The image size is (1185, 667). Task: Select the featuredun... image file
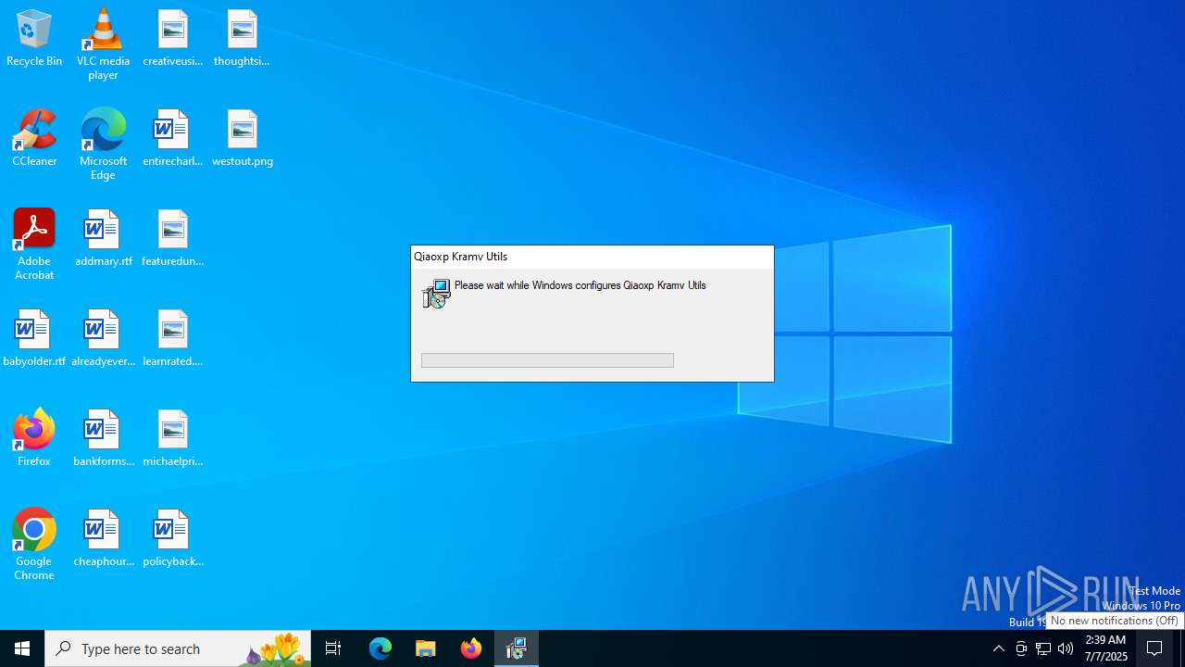point(173,239)
